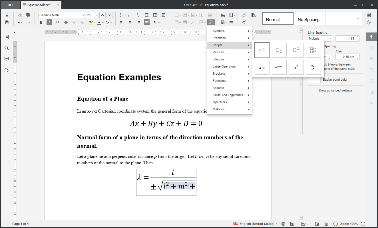Apply strikethrough formatting

(x=66, y=22)
